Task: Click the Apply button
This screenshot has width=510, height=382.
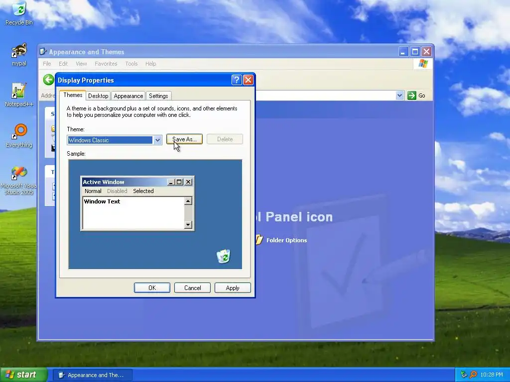Action: pyautogui.click(x=233, y=288)
